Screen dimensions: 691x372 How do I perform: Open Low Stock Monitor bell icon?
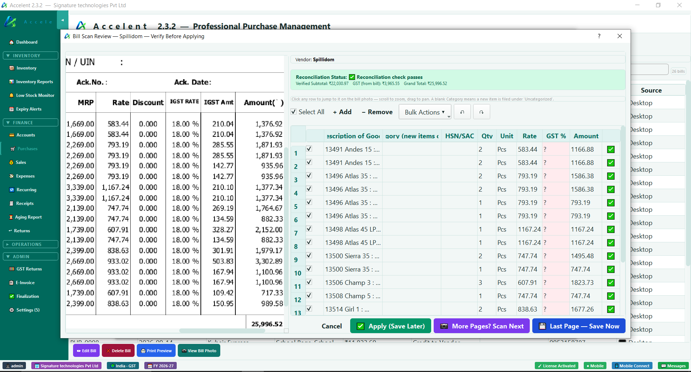[12, 95]
